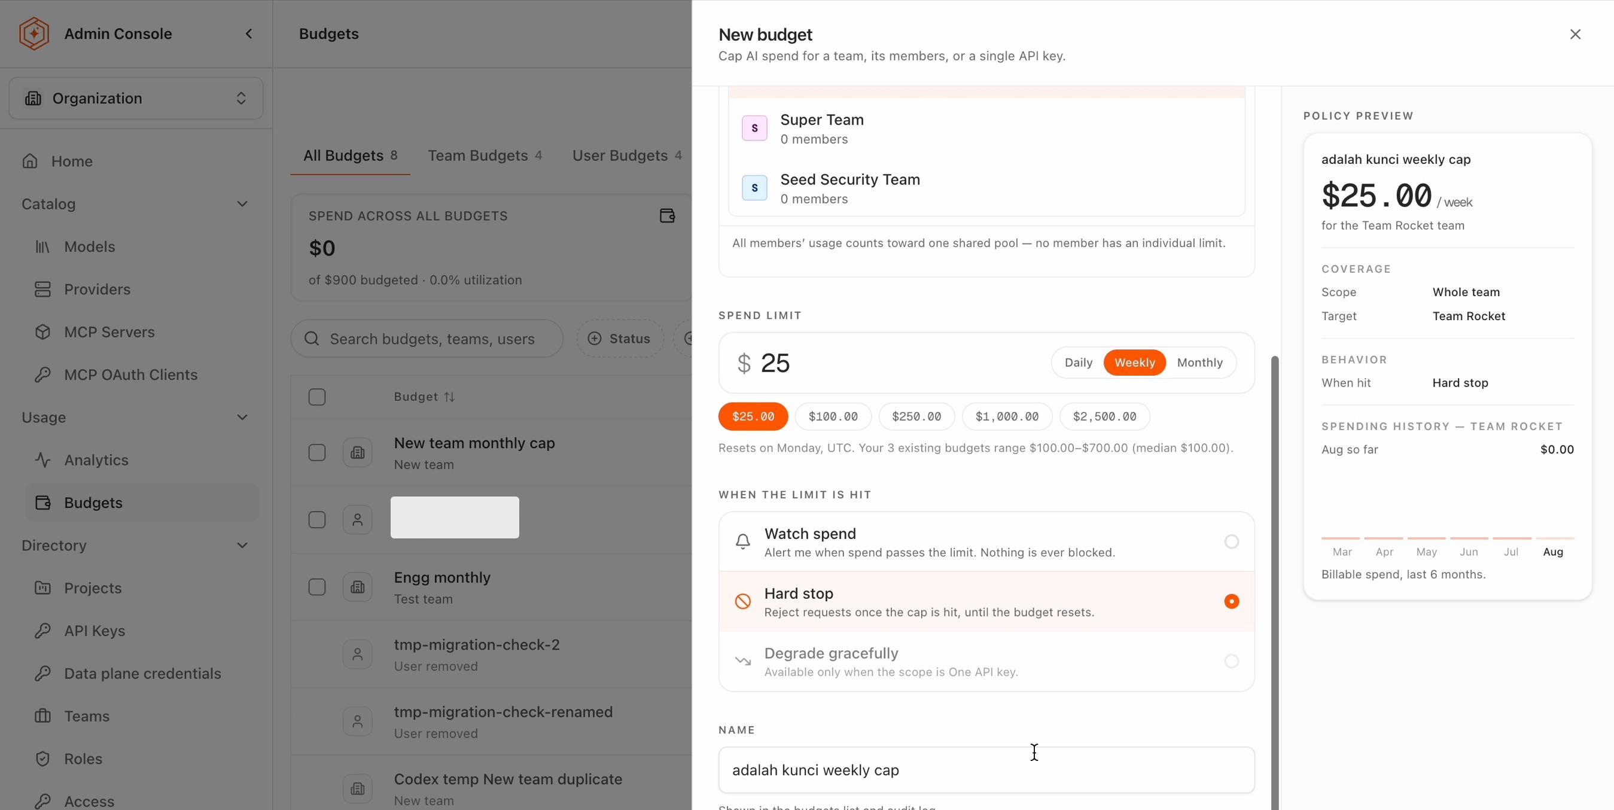The image size is (1614, 810).
Task: Open the API Keys key icon
Action: coord(42,631)
